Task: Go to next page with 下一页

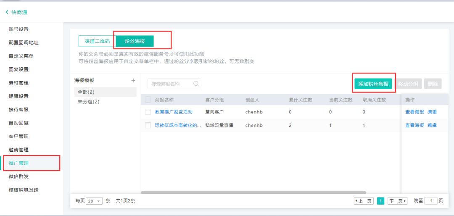Action: point(397,201)
